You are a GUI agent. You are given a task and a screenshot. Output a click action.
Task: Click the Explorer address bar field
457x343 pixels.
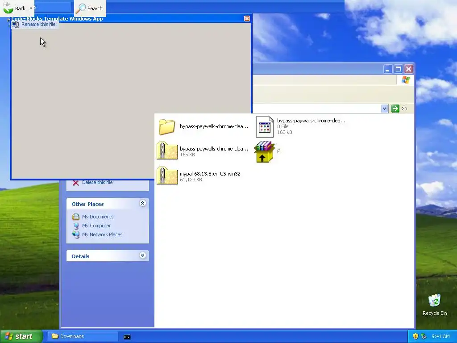tap(316, 109)
